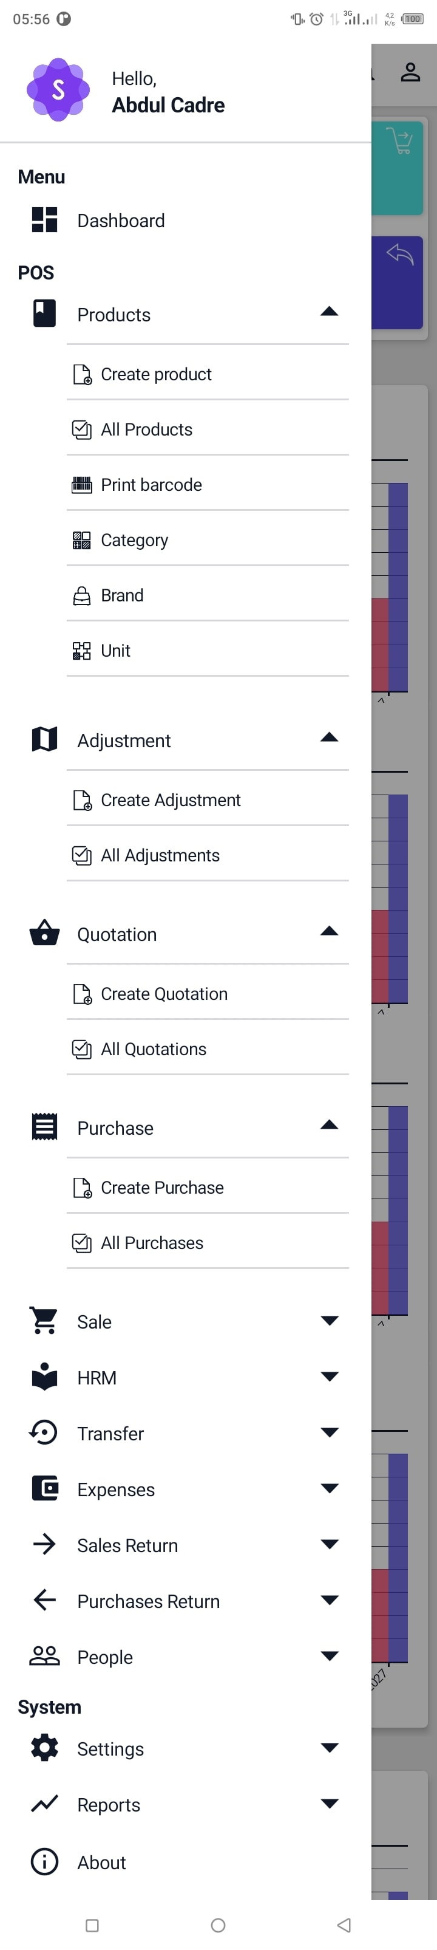Screen dimensions: 437x1950
Task: Click the About info icon
Action: (x=44, y=1861)
